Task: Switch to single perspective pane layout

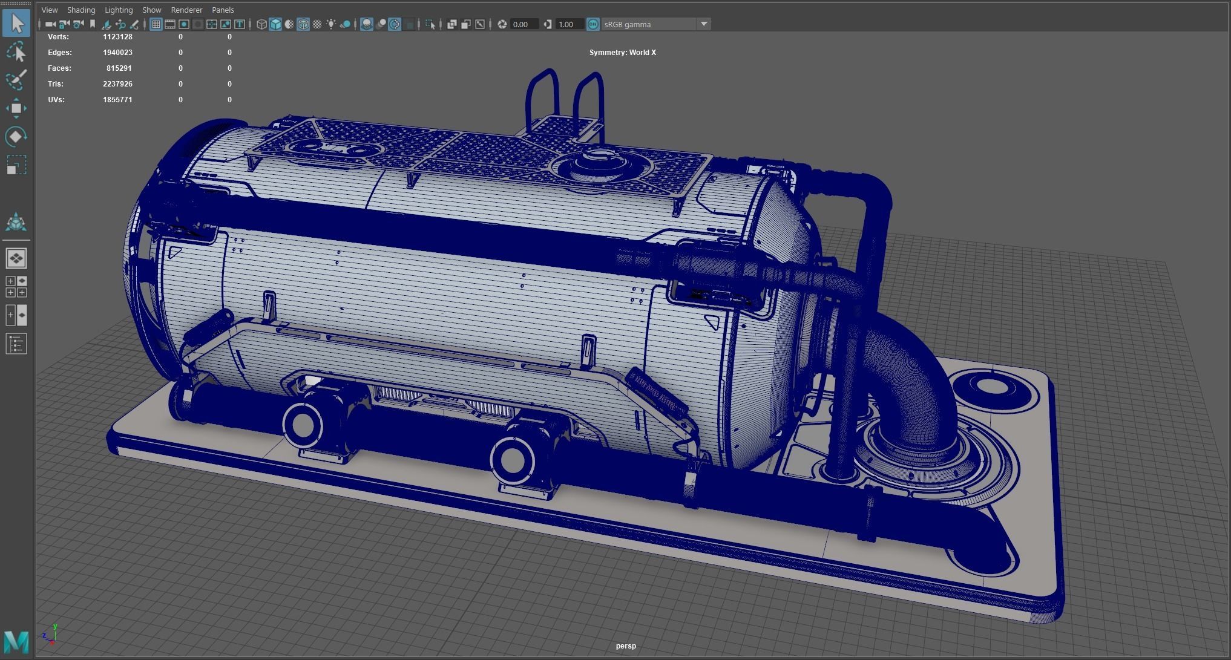Action: (x=16, y=258)
